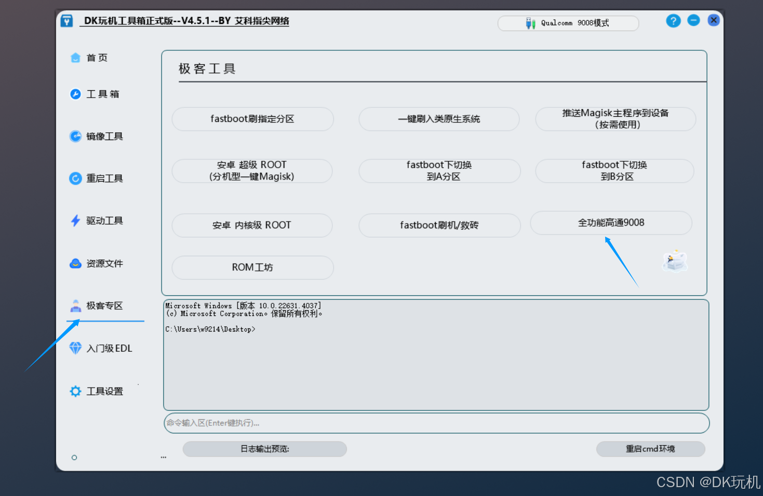763x496 pixels.
Task: Click the Microsoft Windows version line
Action: coord(243,306)
